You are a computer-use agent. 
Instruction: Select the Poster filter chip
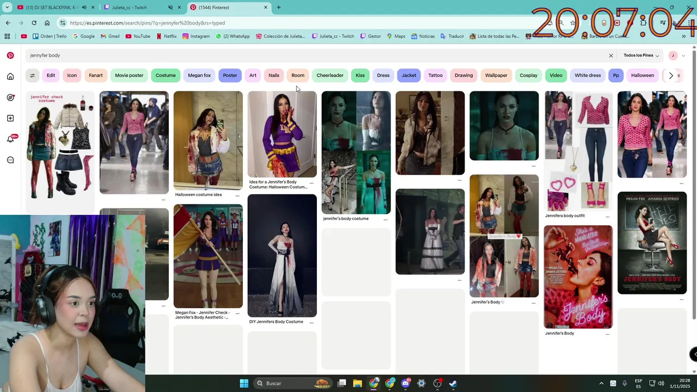(x=230, y=75)
